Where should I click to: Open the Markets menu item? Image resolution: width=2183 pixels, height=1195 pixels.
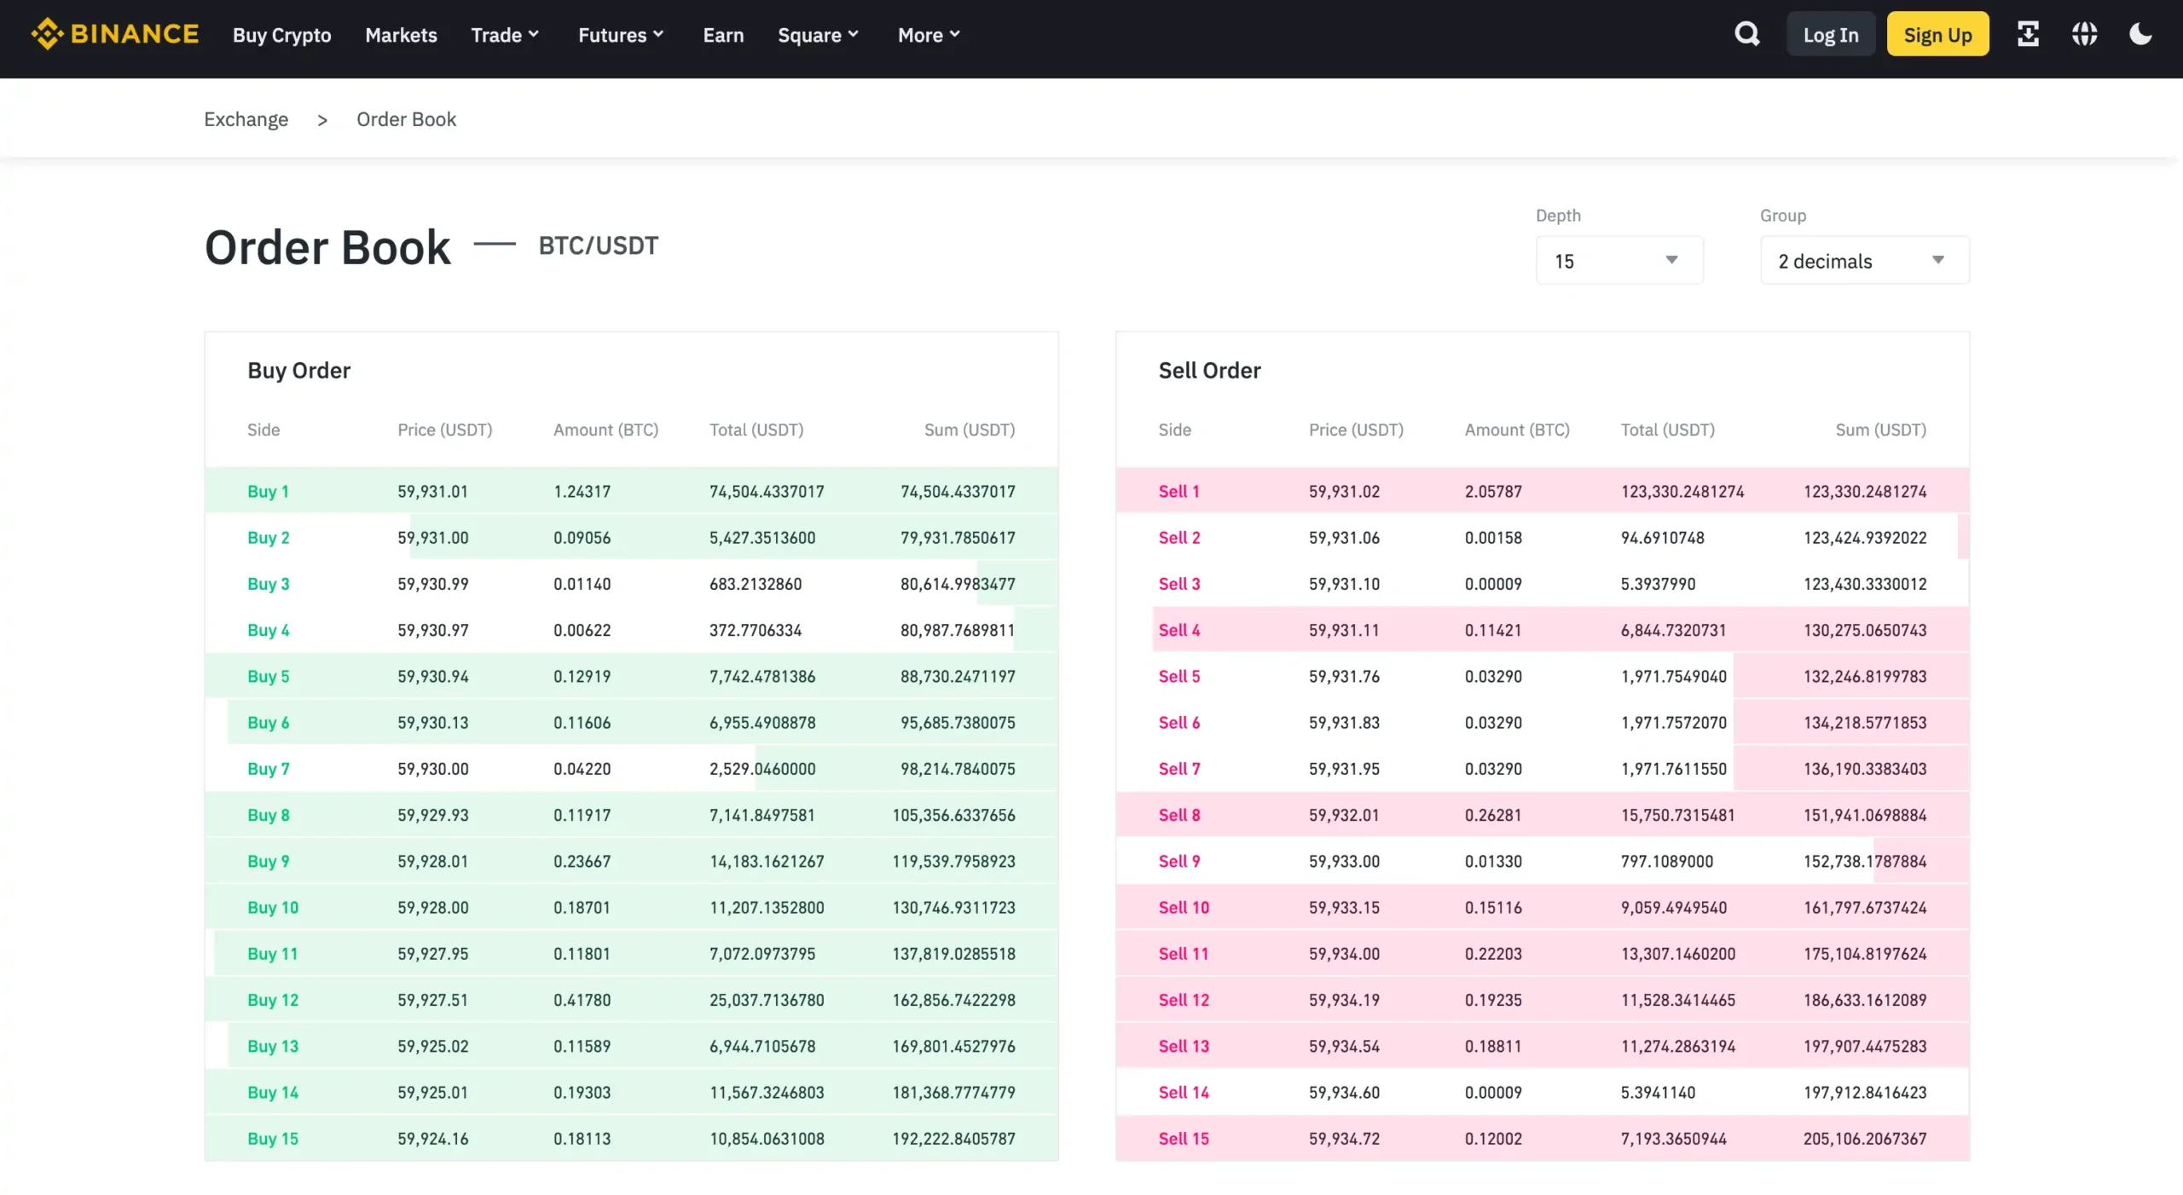(401, 35)
